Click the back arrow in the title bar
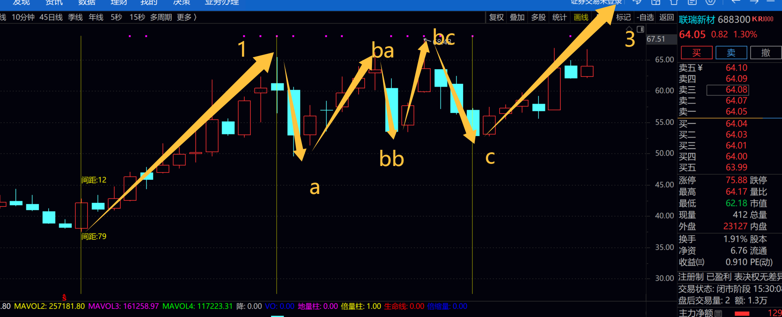782x317 pixels. tap(735, 2)
